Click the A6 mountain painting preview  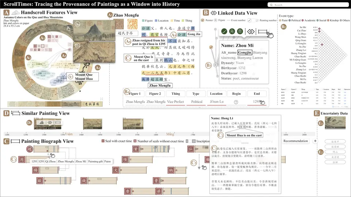[94, 30]
